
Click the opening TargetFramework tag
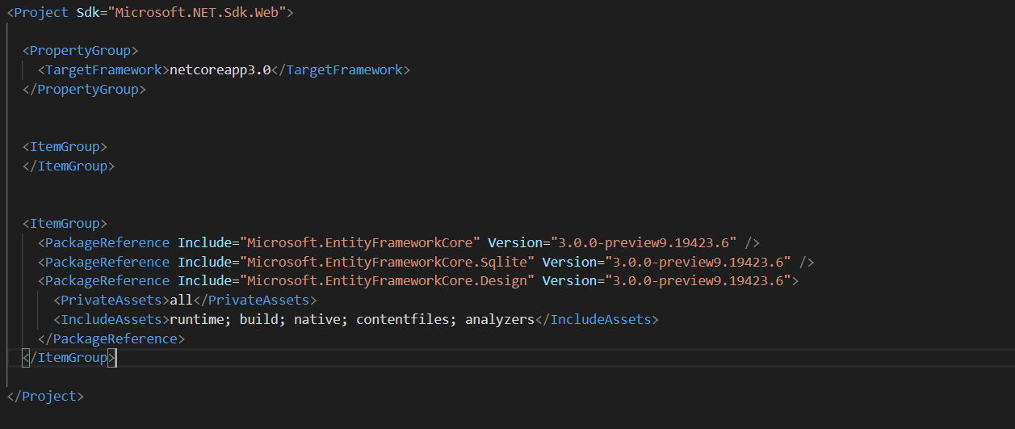(103, 70)
